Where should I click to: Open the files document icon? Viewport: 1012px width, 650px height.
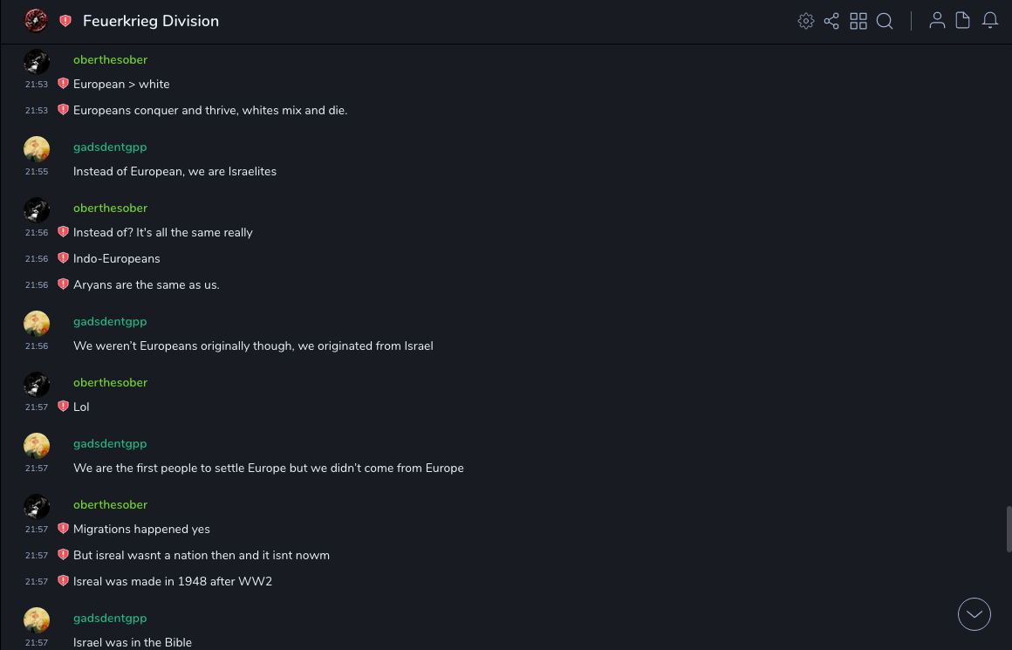click(963, 21)
